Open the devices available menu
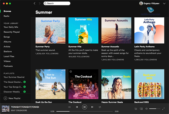The image size is (169, 114). pyautogui.click(x=141, y=109)
